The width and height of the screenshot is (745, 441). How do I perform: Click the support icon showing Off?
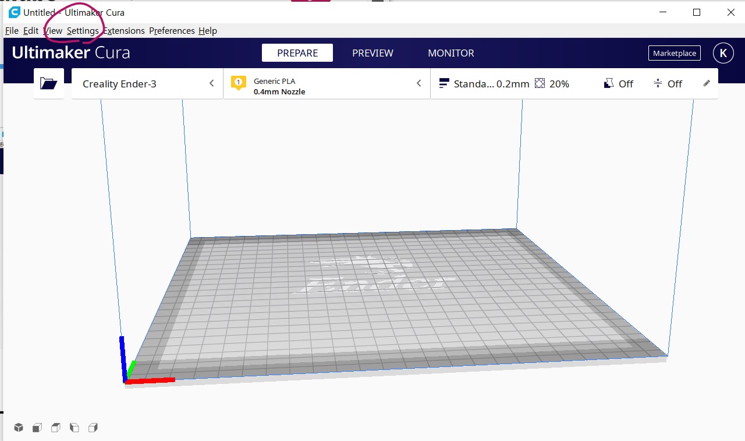tap(609, 83)
